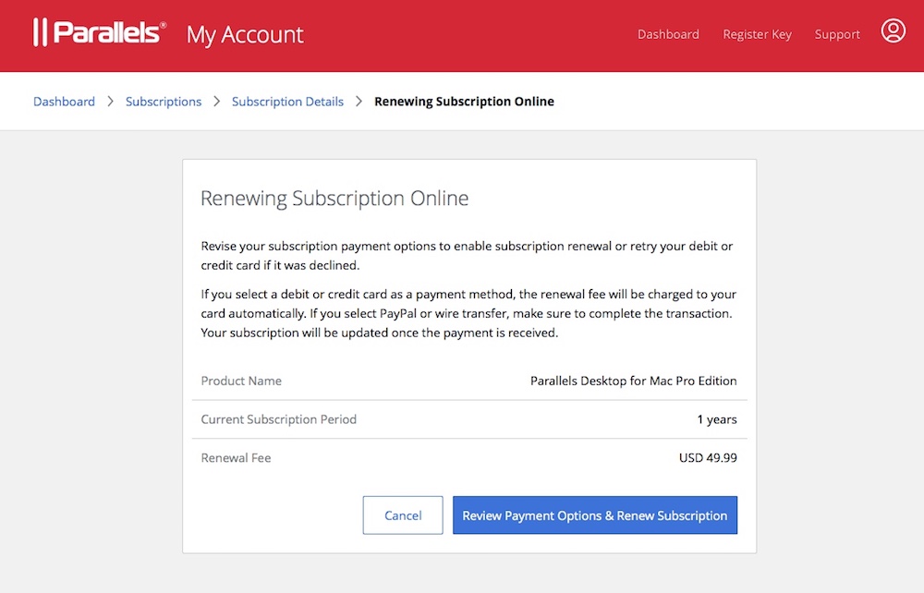This screenshot has width=924, height=593.
Task: Open the user profile icon menu
Action: (893, 31)
